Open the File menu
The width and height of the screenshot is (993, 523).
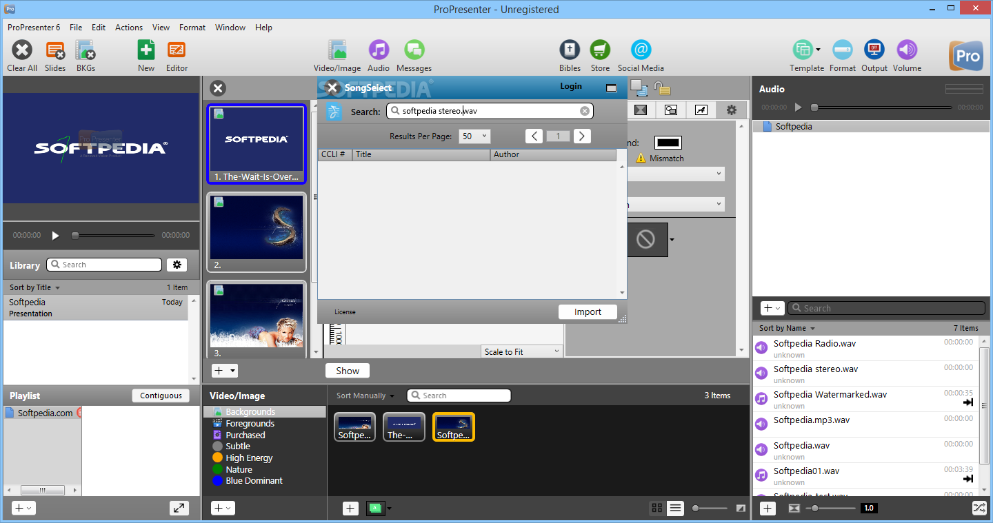click(76, 28)
